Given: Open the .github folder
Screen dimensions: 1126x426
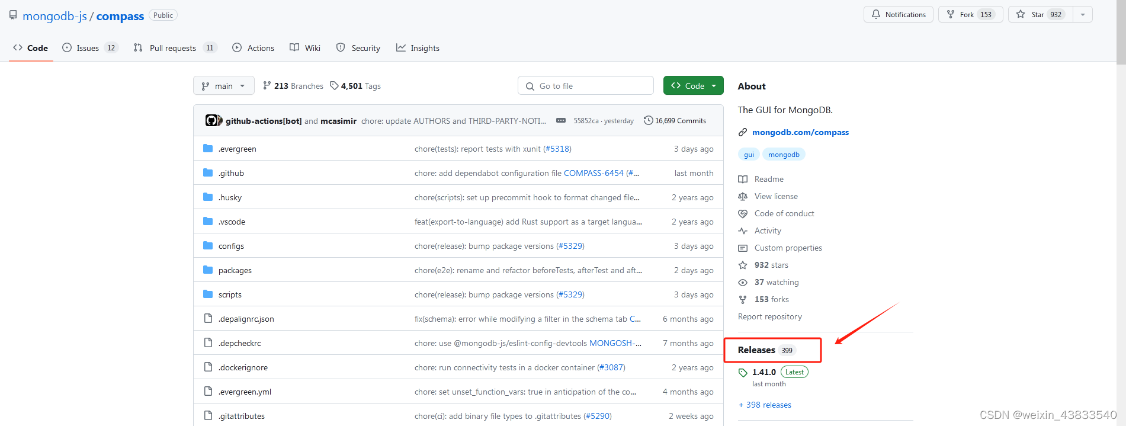Looking at the screenshot, I should coord(231,173).
